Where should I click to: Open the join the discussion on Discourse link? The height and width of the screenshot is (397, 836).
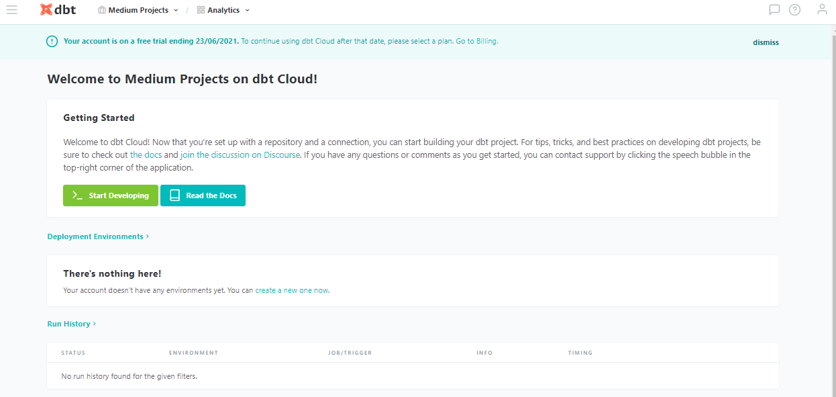tap(240, 155)
